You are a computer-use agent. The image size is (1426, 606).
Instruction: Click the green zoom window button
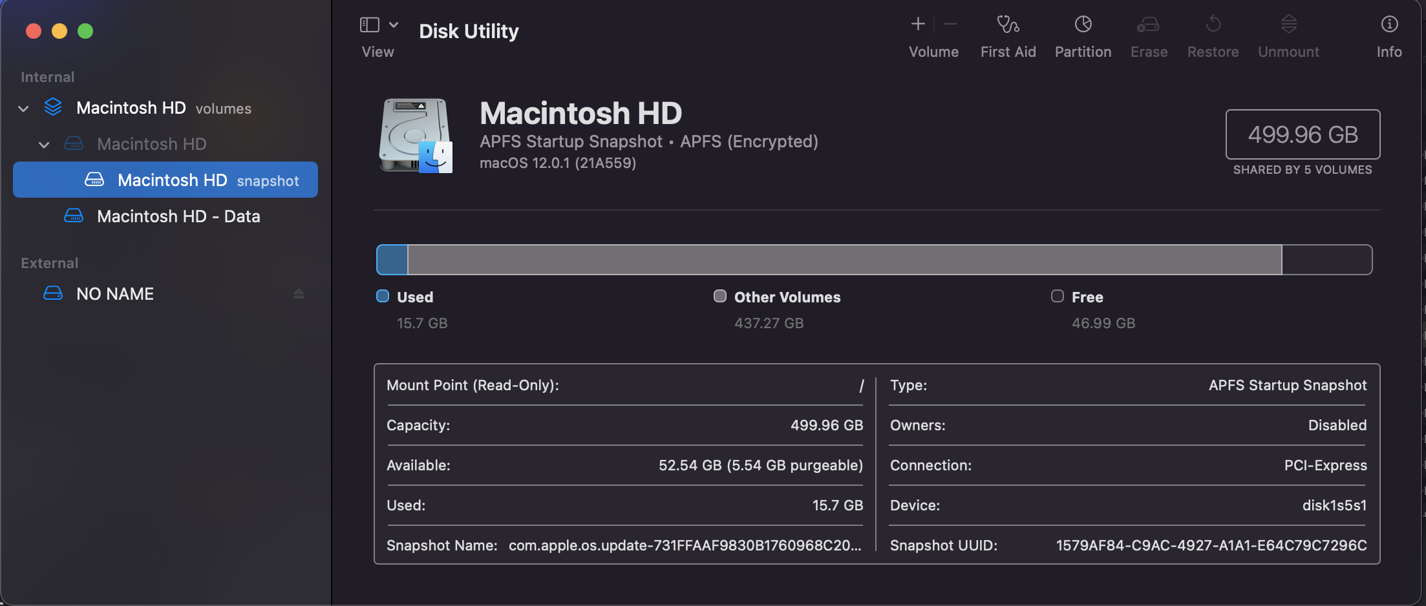[85, 31]
